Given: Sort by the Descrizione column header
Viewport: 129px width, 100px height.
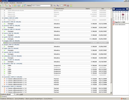Looking at the screenshot, I should click(27, 8).
